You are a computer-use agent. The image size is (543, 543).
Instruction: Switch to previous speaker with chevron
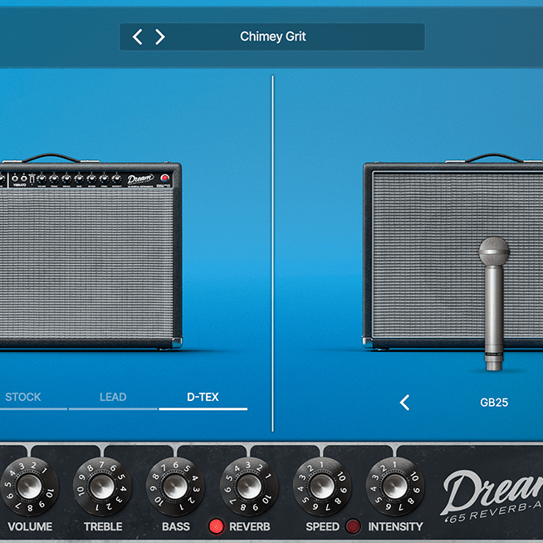404,403
